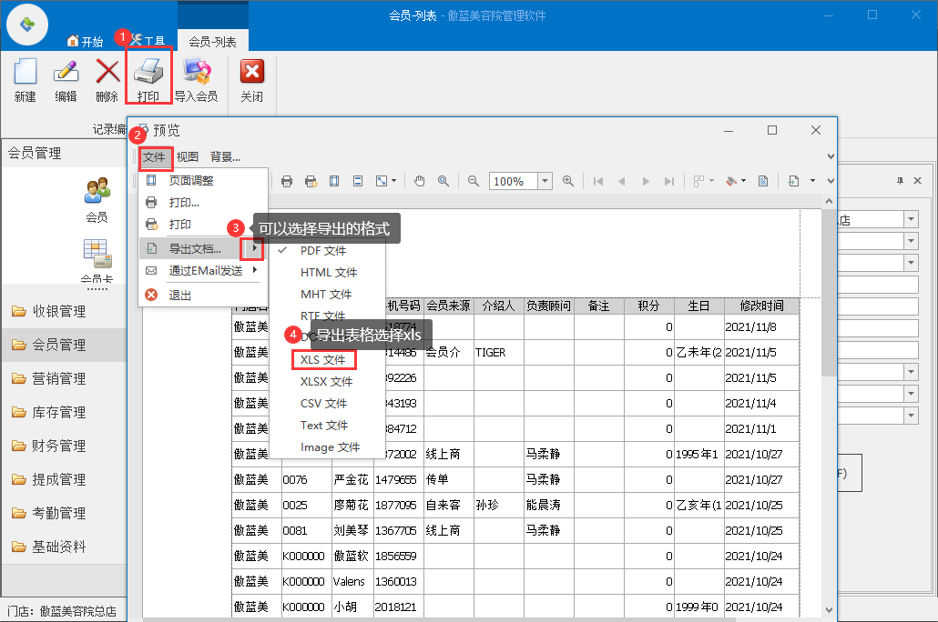938x622 pixels.
Task: Open 库存管理 section in sidebar
Action: tap(64, 412)
